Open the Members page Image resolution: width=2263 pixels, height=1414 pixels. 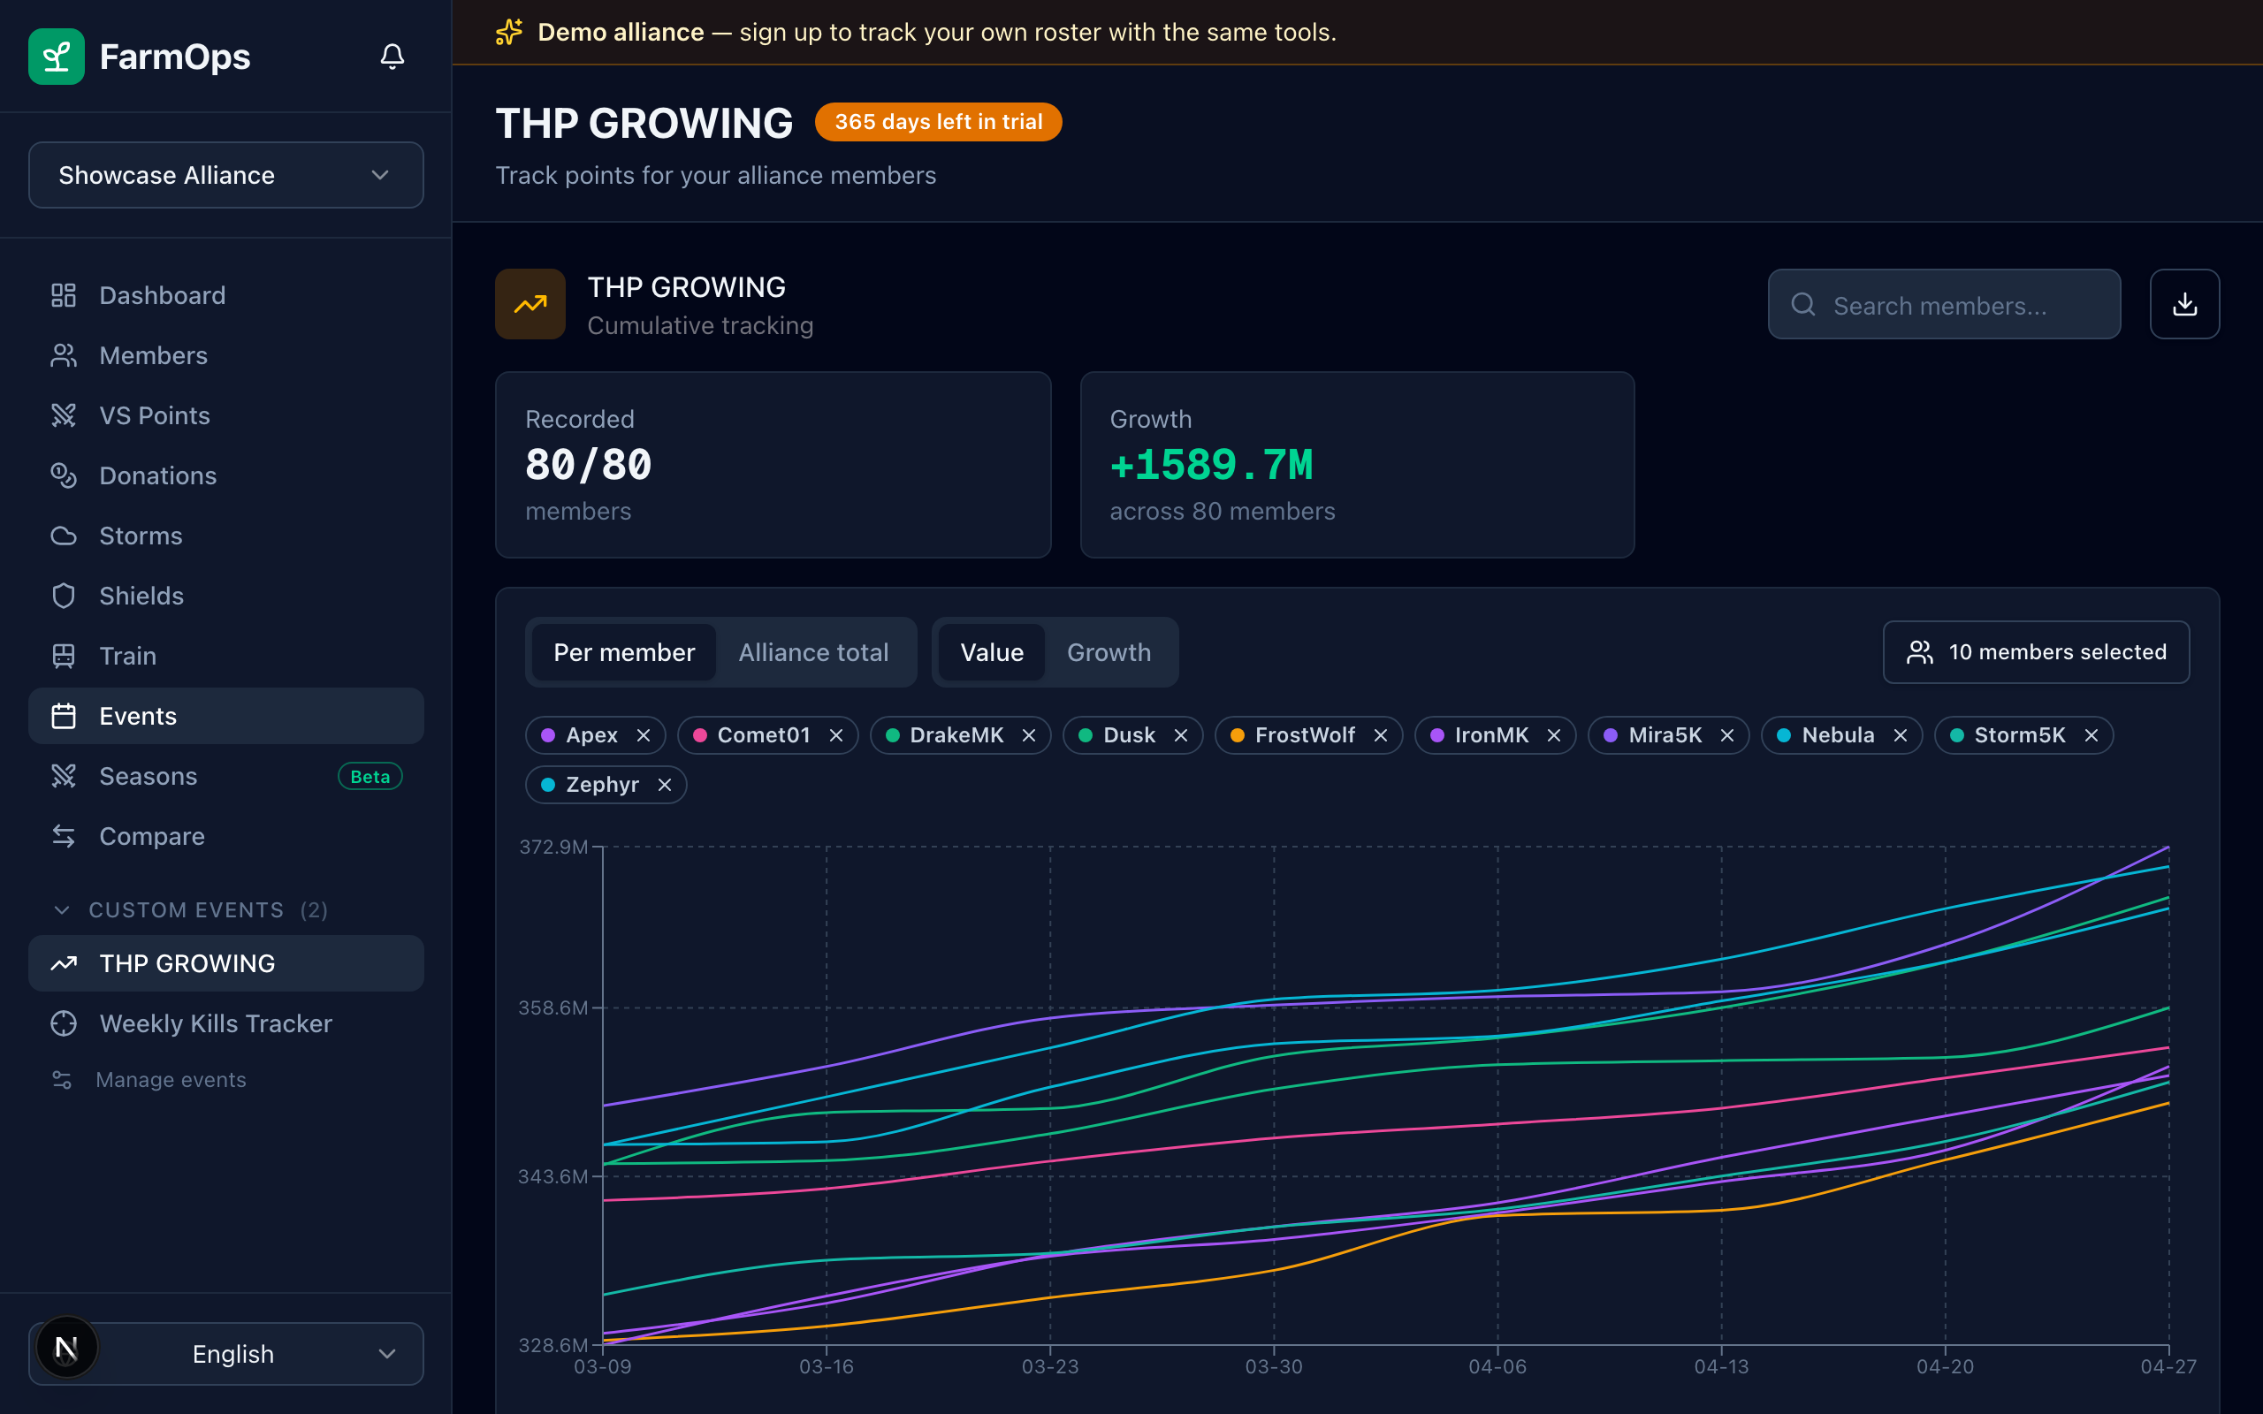(x=226, y=355)
